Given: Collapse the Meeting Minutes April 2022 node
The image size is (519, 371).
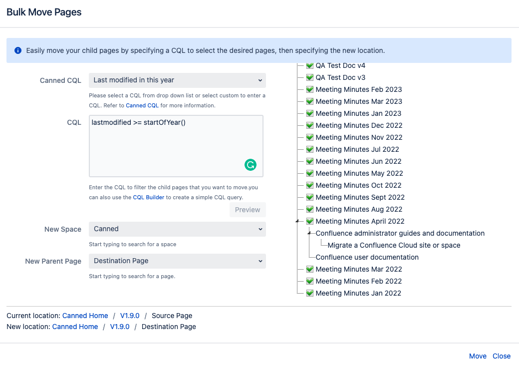Looking at the screenshot, I should pyautogui.click(x=298, y=221).
